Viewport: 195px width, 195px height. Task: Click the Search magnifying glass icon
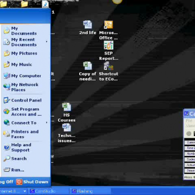[7, 158]
